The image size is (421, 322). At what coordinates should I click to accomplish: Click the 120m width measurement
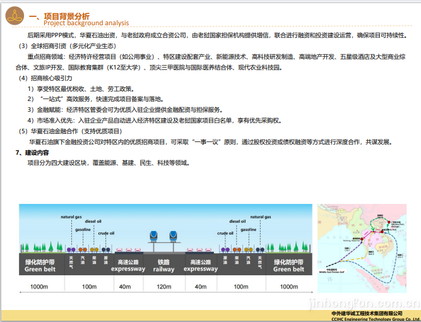(163, 287)
